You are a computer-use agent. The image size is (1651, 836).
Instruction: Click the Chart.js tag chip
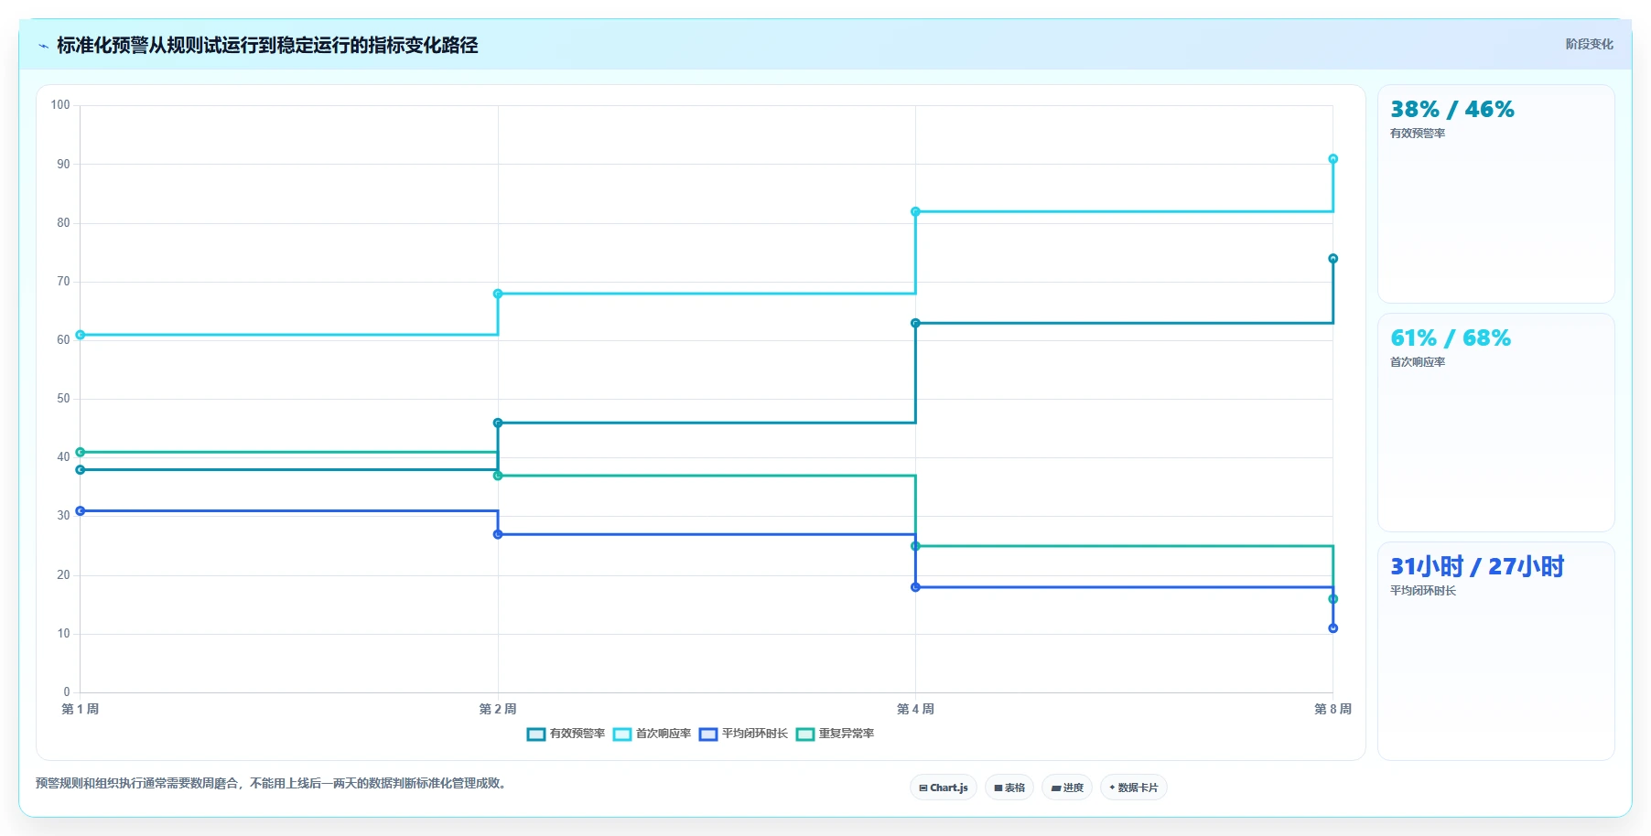[944, 788]
